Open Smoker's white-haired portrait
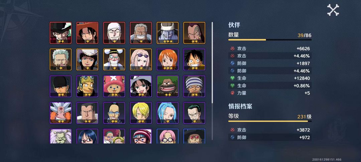361x162 pixels. pyautogui.click(x=61, y=59)
